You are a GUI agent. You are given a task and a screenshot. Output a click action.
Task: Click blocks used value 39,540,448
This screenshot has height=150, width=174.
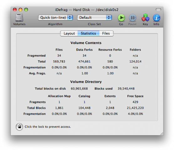point(126,89)
